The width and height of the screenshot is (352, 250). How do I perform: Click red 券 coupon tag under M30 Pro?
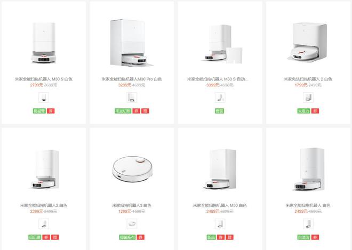pos(136,111)
